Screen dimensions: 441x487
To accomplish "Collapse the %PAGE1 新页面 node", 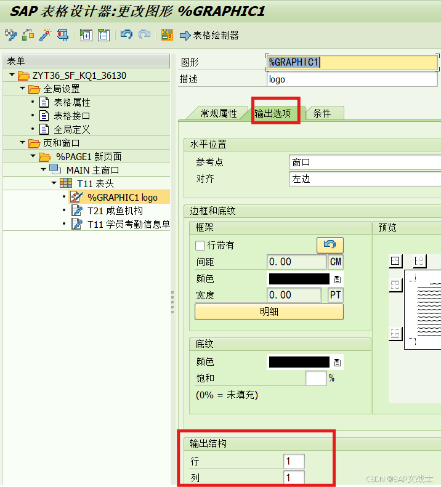I will click(x=33, y=156).
